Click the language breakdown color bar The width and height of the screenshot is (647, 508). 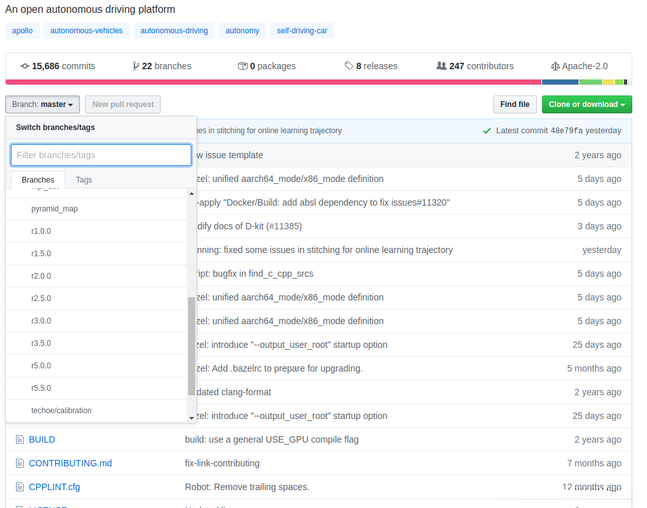coord(318,82)
